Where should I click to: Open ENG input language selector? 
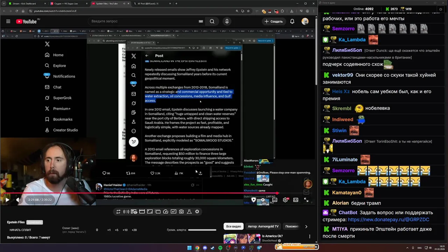420,248
